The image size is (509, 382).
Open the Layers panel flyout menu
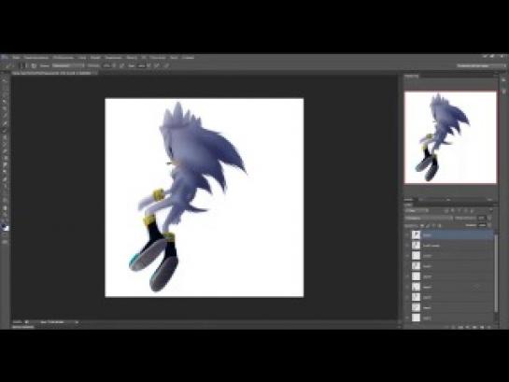495,205
